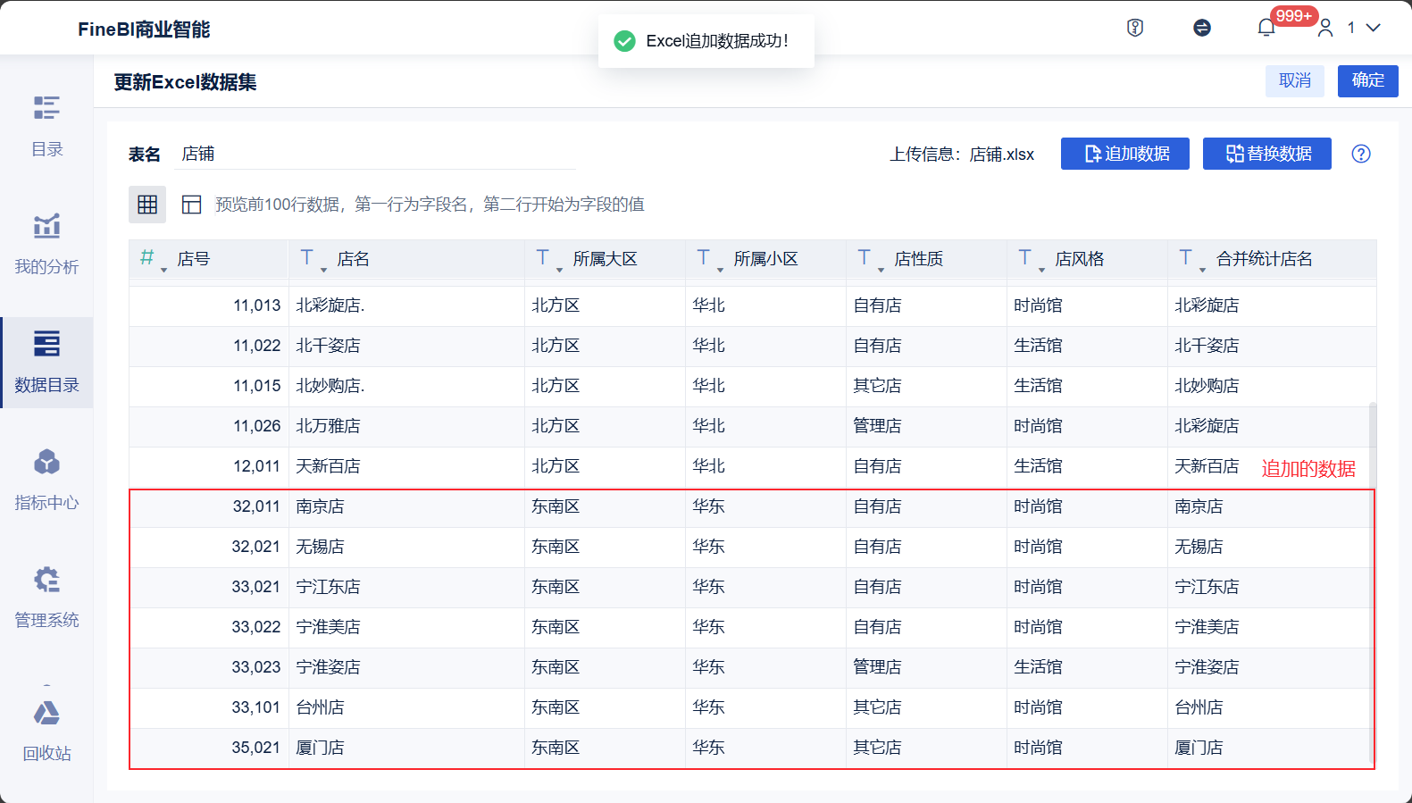This screenshot has height=803, width=1412.
Task: Open the 目录 sidebar section
Action: click(x=46, y=126)
